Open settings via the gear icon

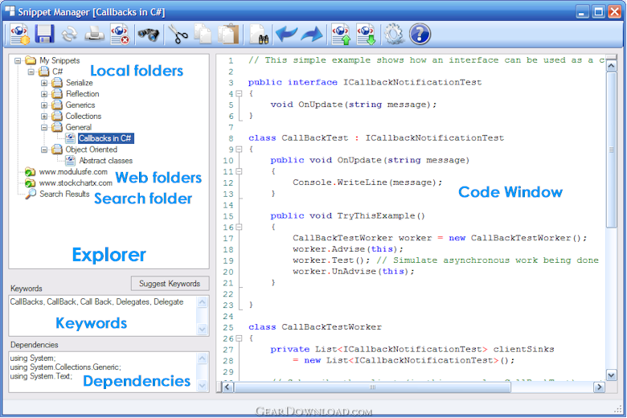coord(394,34)
